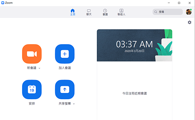Screen dimensions: 195x120
Task: Click the no upcoming meetings message
Action: (135, 93)
